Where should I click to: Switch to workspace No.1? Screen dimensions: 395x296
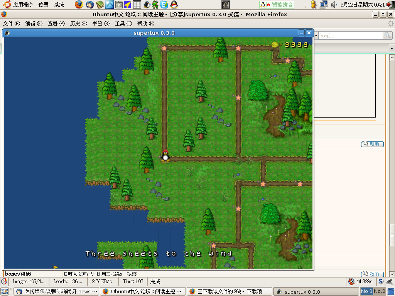point(366,291)
